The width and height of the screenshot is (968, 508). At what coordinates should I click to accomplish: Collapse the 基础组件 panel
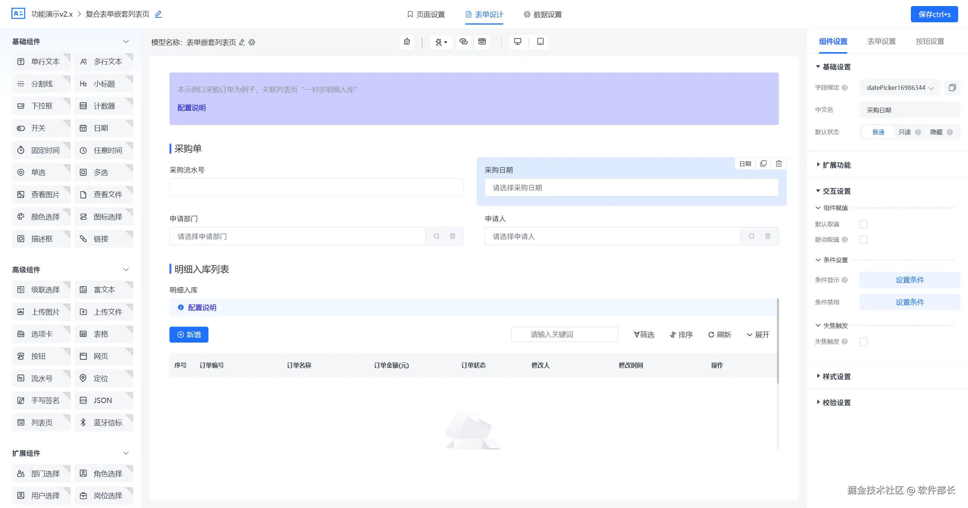(x=126, y=42)
